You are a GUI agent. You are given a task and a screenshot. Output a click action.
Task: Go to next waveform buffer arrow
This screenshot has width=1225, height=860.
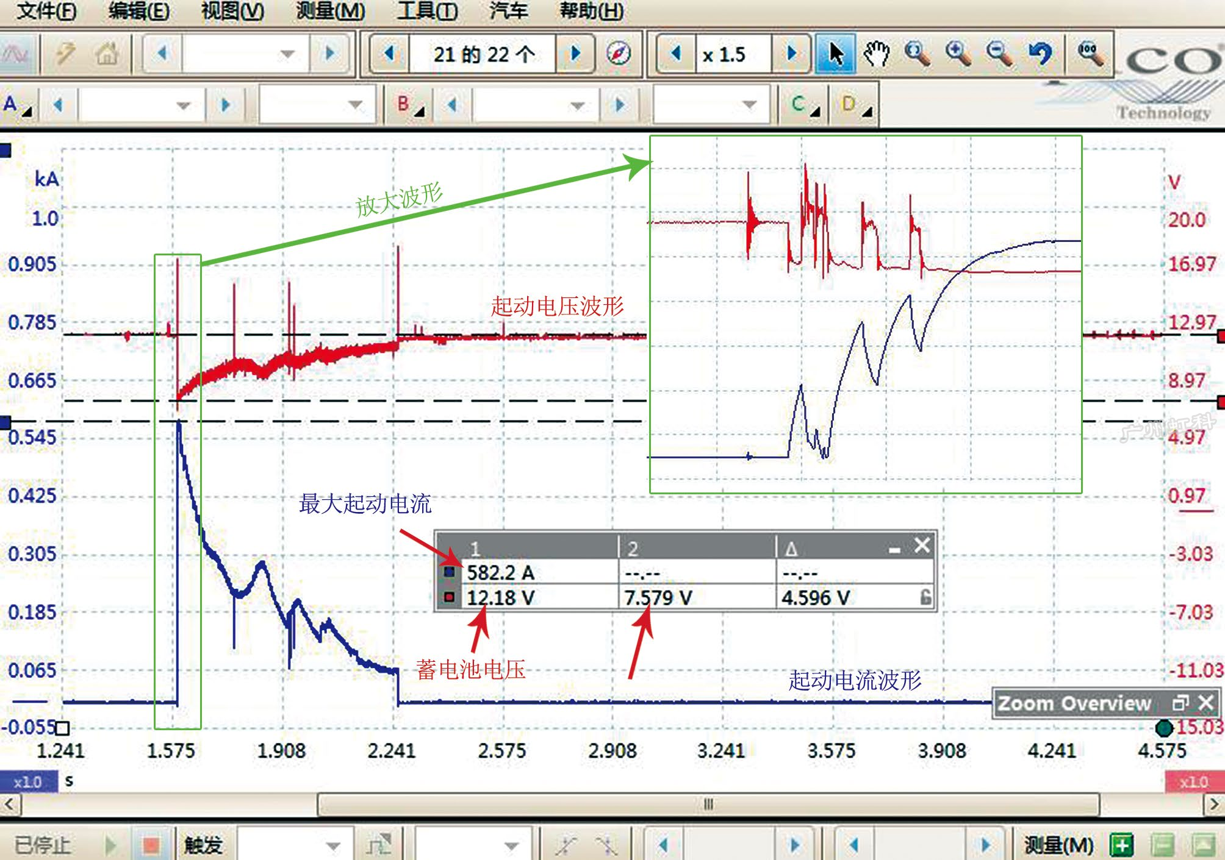coord(575,54)
